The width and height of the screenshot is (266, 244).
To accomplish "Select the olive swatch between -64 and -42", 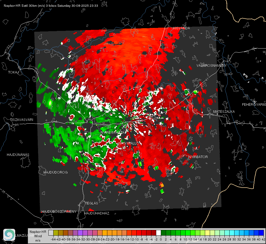I will tap(56, 233).
